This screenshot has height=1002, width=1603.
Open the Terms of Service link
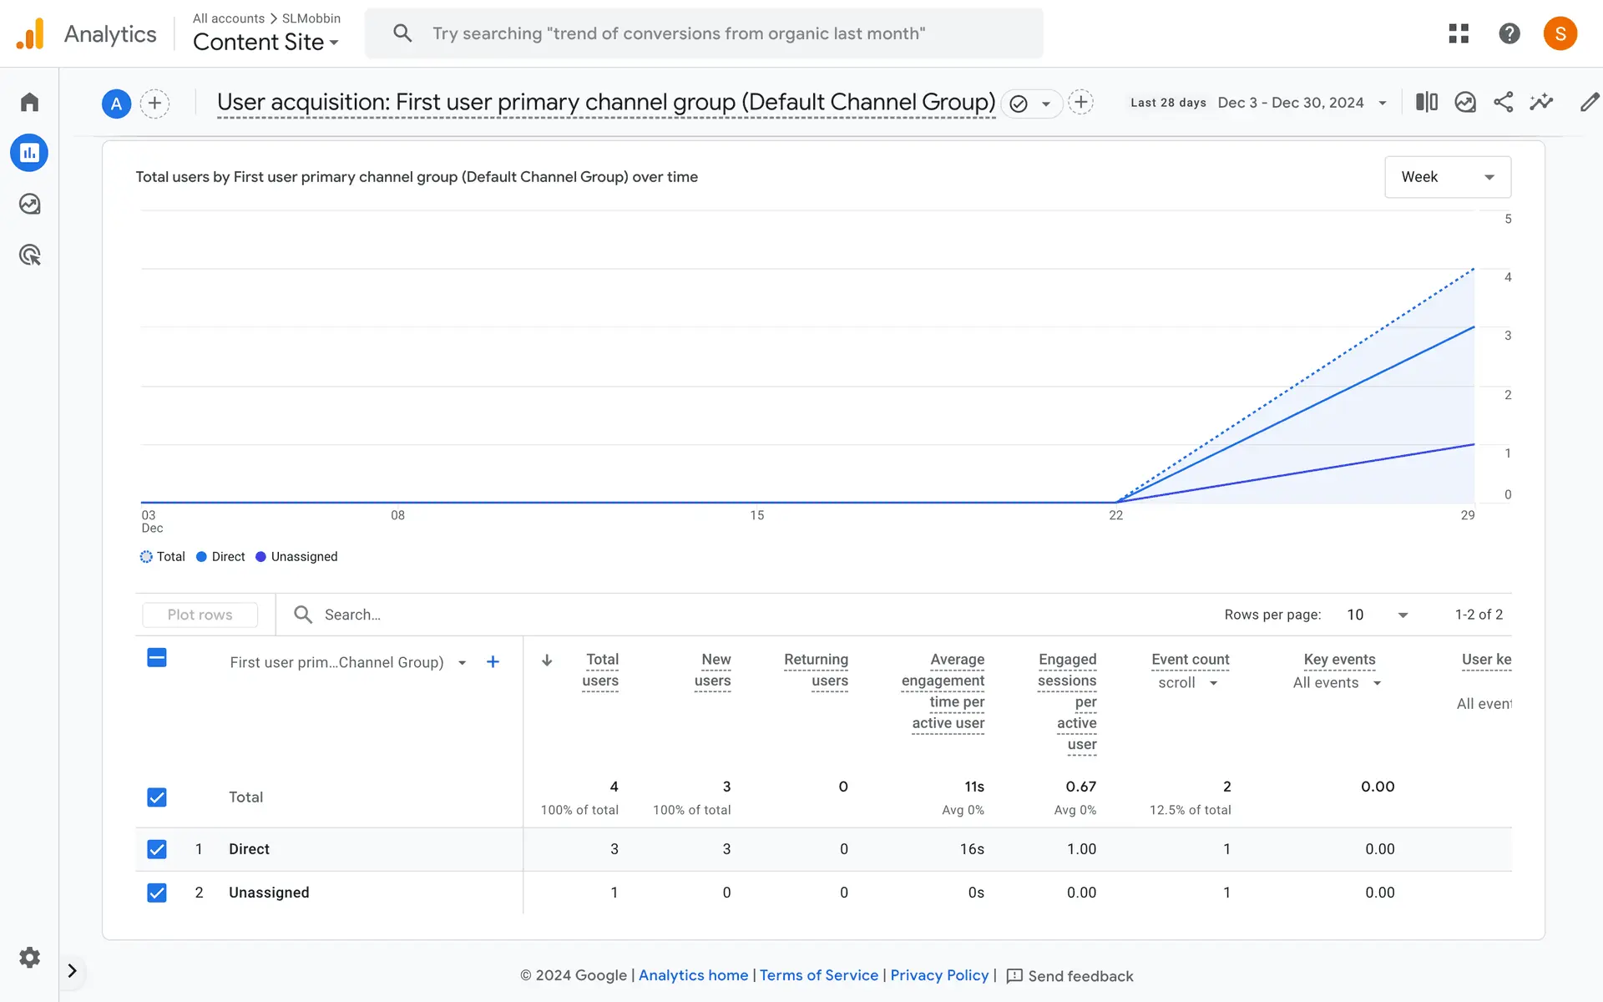pos(818,975)
